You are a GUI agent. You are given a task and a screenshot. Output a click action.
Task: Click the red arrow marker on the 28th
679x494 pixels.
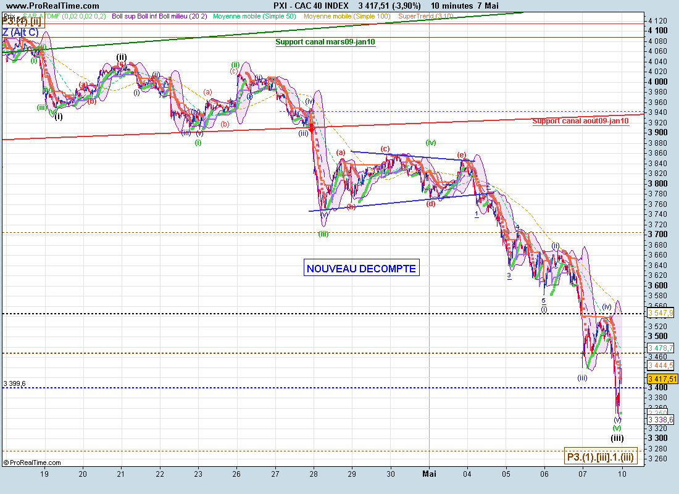(311, 128)
